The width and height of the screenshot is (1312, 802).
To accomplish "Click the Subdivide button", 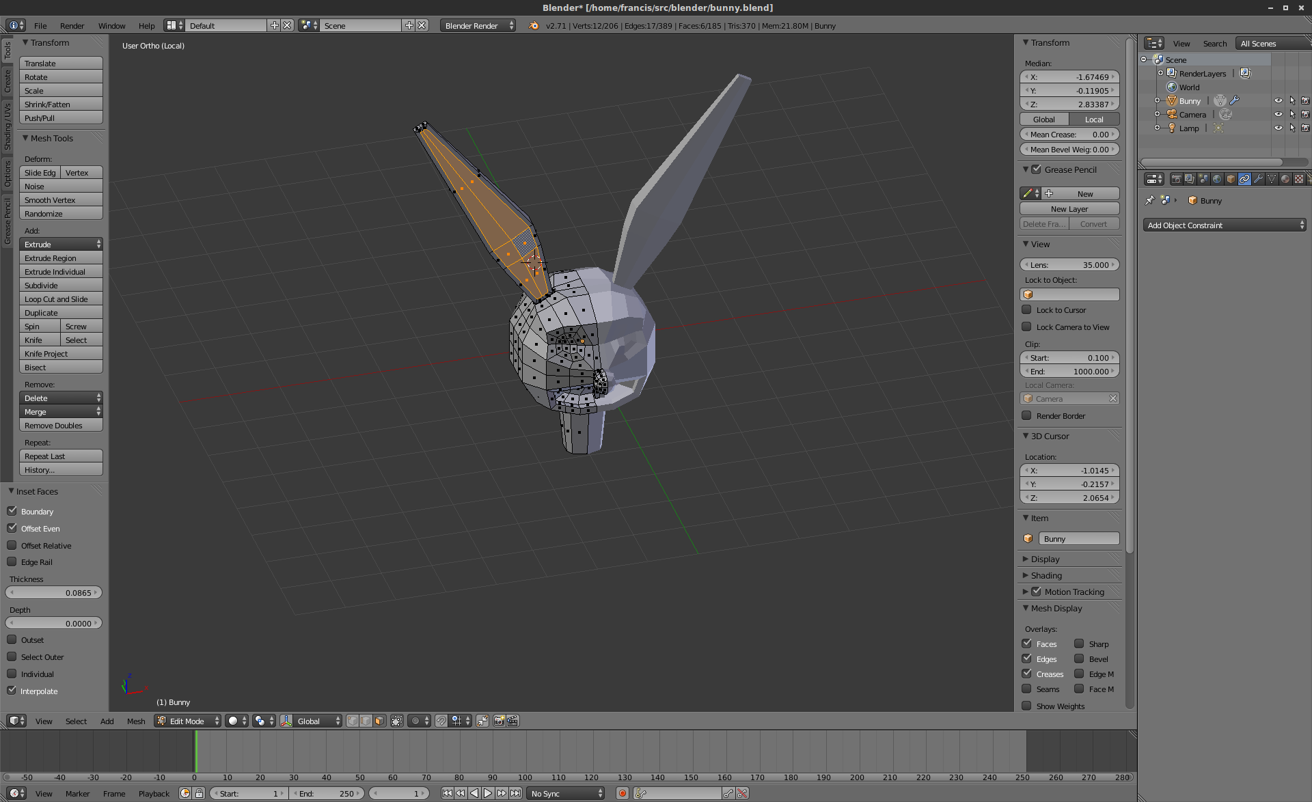I will click(x=61, y=285).
